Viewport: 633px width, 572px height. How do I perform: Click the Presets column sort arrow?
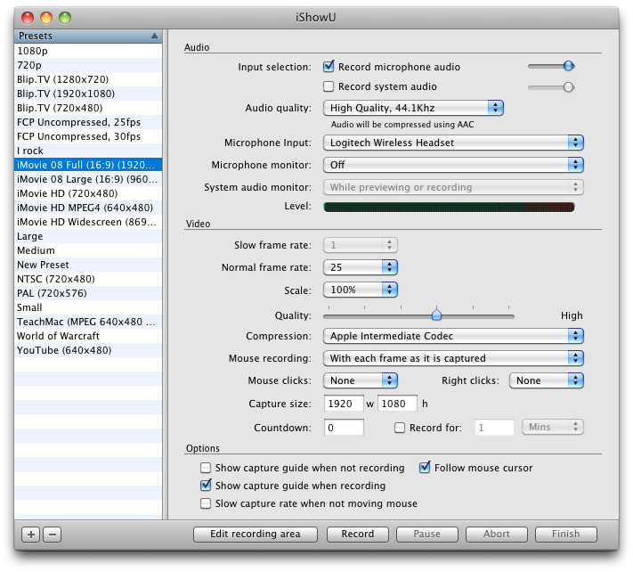155,36
